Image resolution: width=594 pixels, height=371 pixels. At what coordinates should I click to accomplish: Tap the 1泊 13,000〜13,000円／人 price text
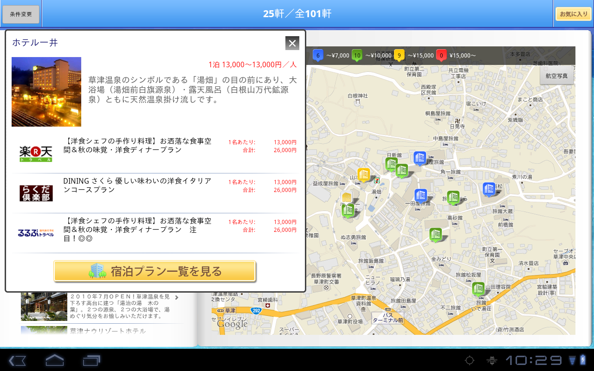point(252,64)
